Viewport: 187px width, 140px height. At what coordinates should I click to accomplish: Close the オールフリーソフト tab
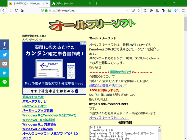[x=47, y=3]
